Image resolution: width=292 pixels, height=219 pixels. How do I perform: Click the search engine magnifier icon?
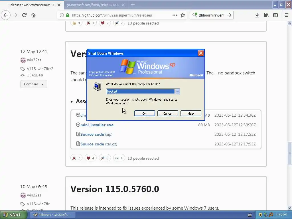194,15
